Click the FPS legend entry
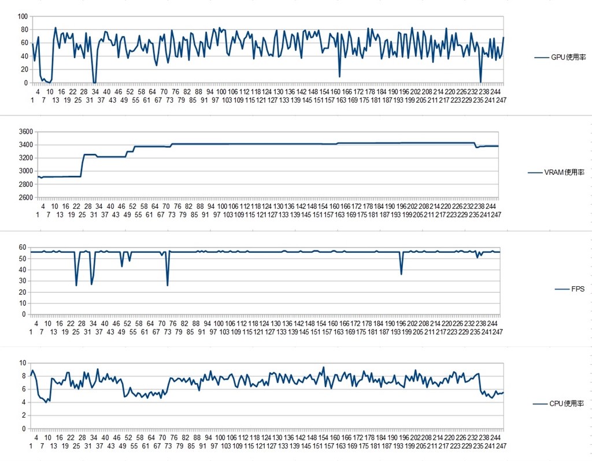Image resolution: width=592 pixels, height=461 pixels. pyautogui.click(x=569, y=289)
